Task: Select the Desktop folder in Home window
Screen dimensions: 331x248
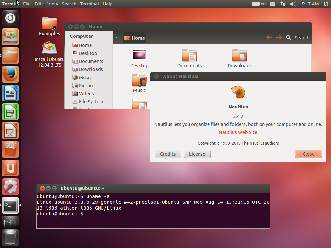Action: click(139, 59)
